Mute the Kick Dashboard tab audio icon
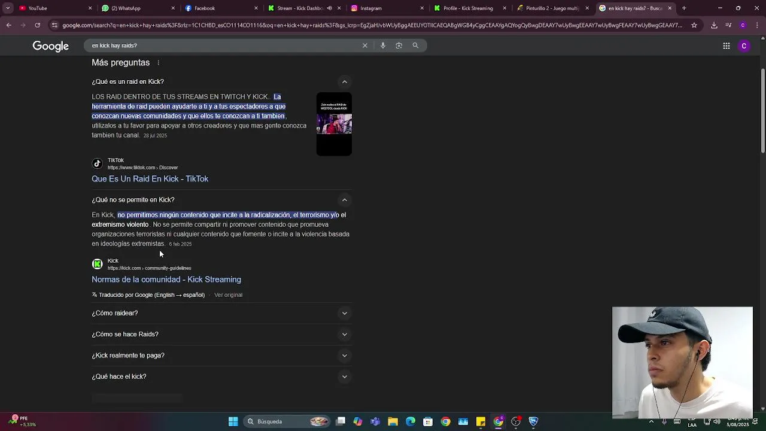 (x=329, y=8)
